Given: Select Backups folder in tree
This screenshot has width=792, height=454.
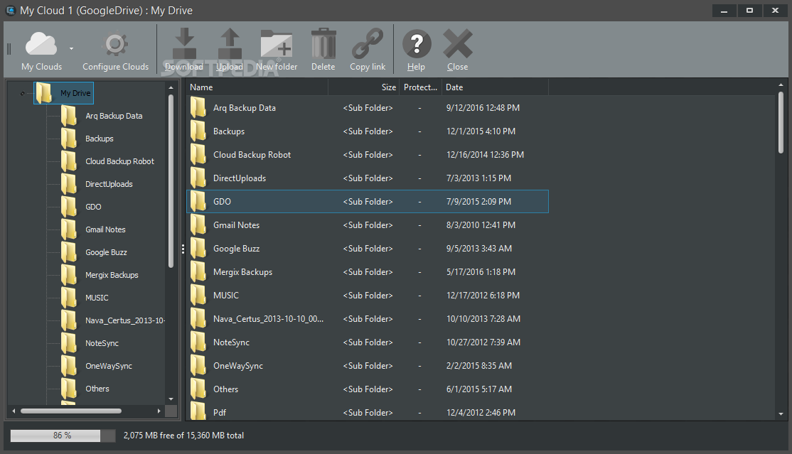Looking at the screenshot, I should point(99,139).
